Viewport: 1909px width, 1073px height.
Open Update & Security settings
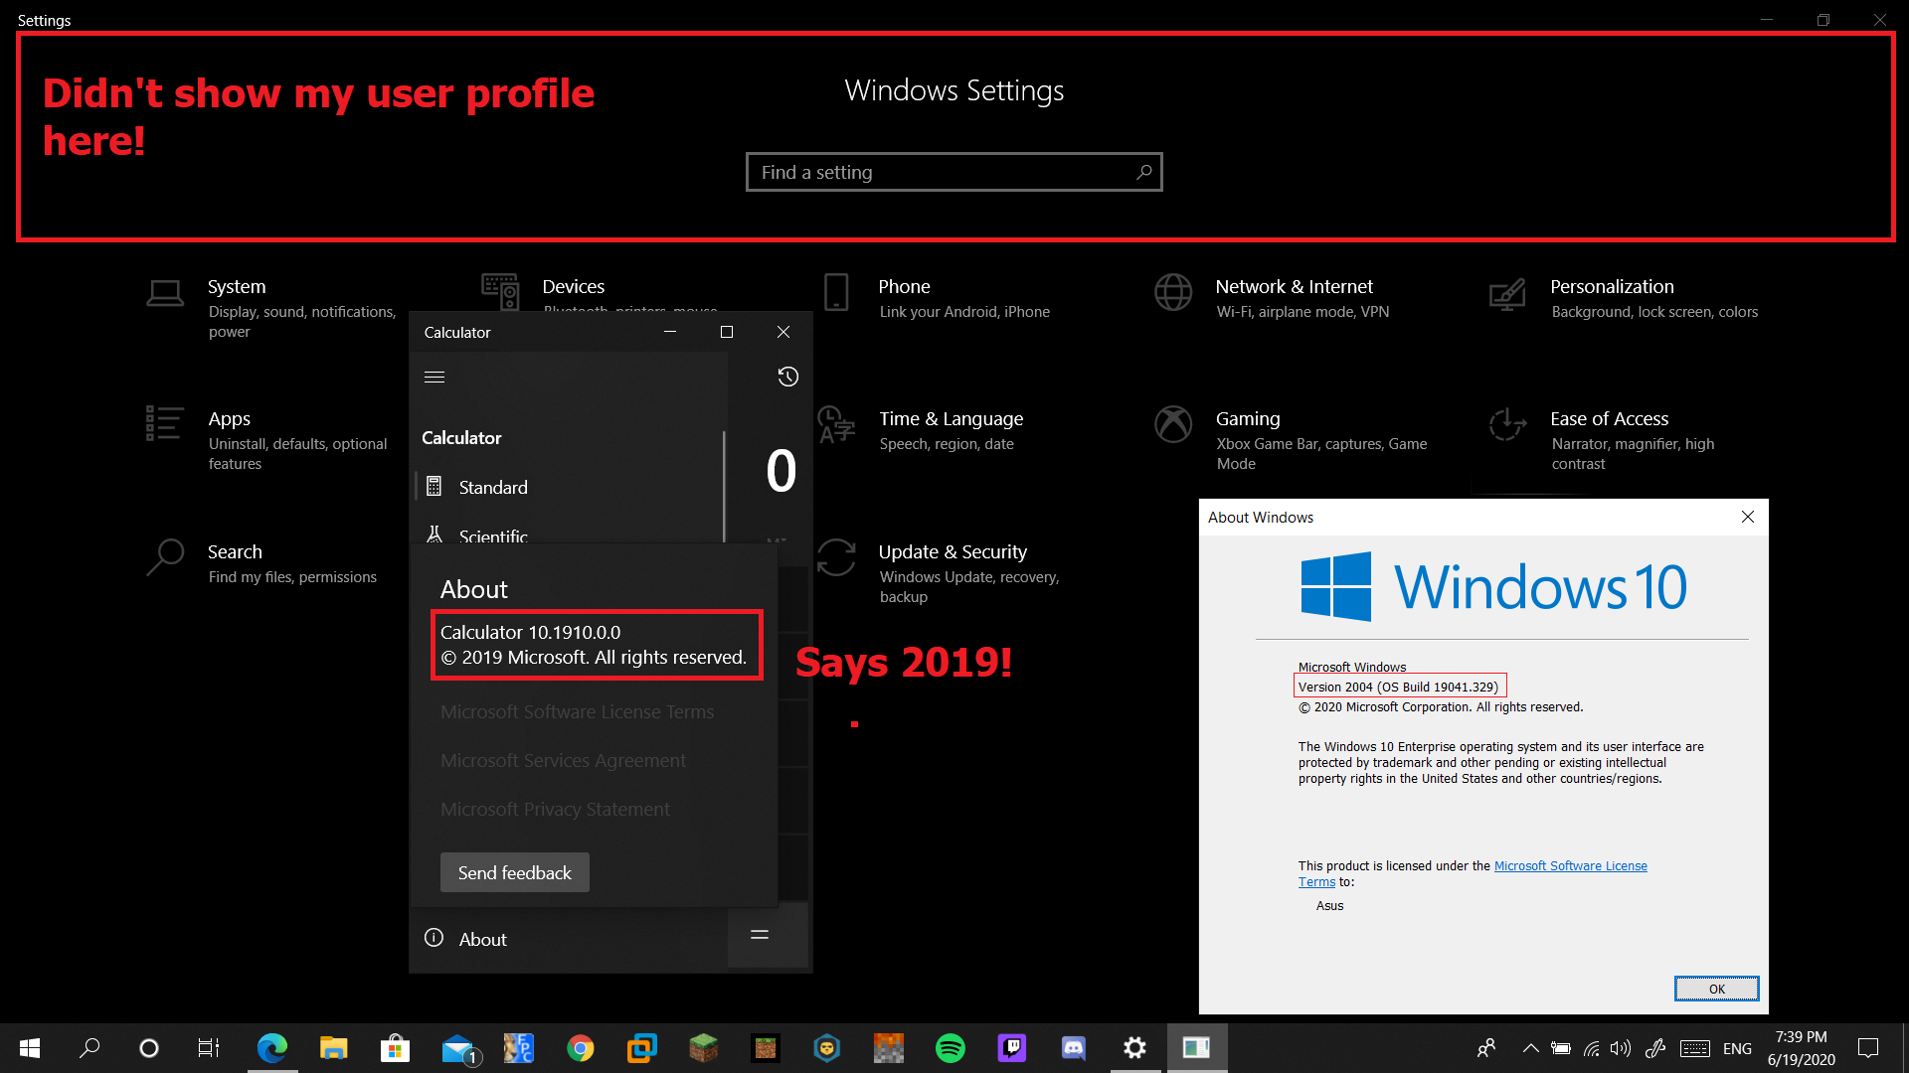[940, 573]
